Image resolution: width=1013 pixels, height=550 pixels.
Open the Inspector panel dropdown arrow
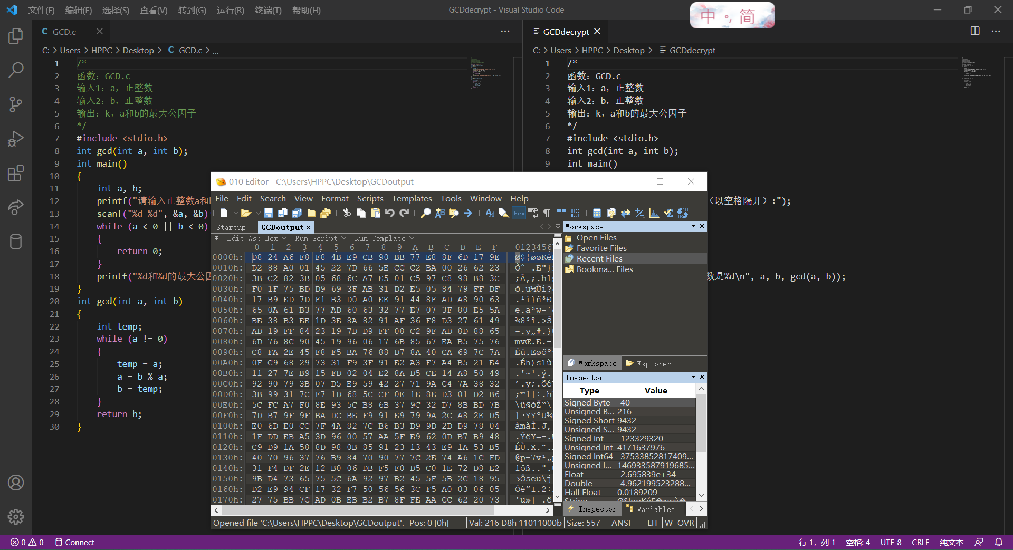(693, 377)
